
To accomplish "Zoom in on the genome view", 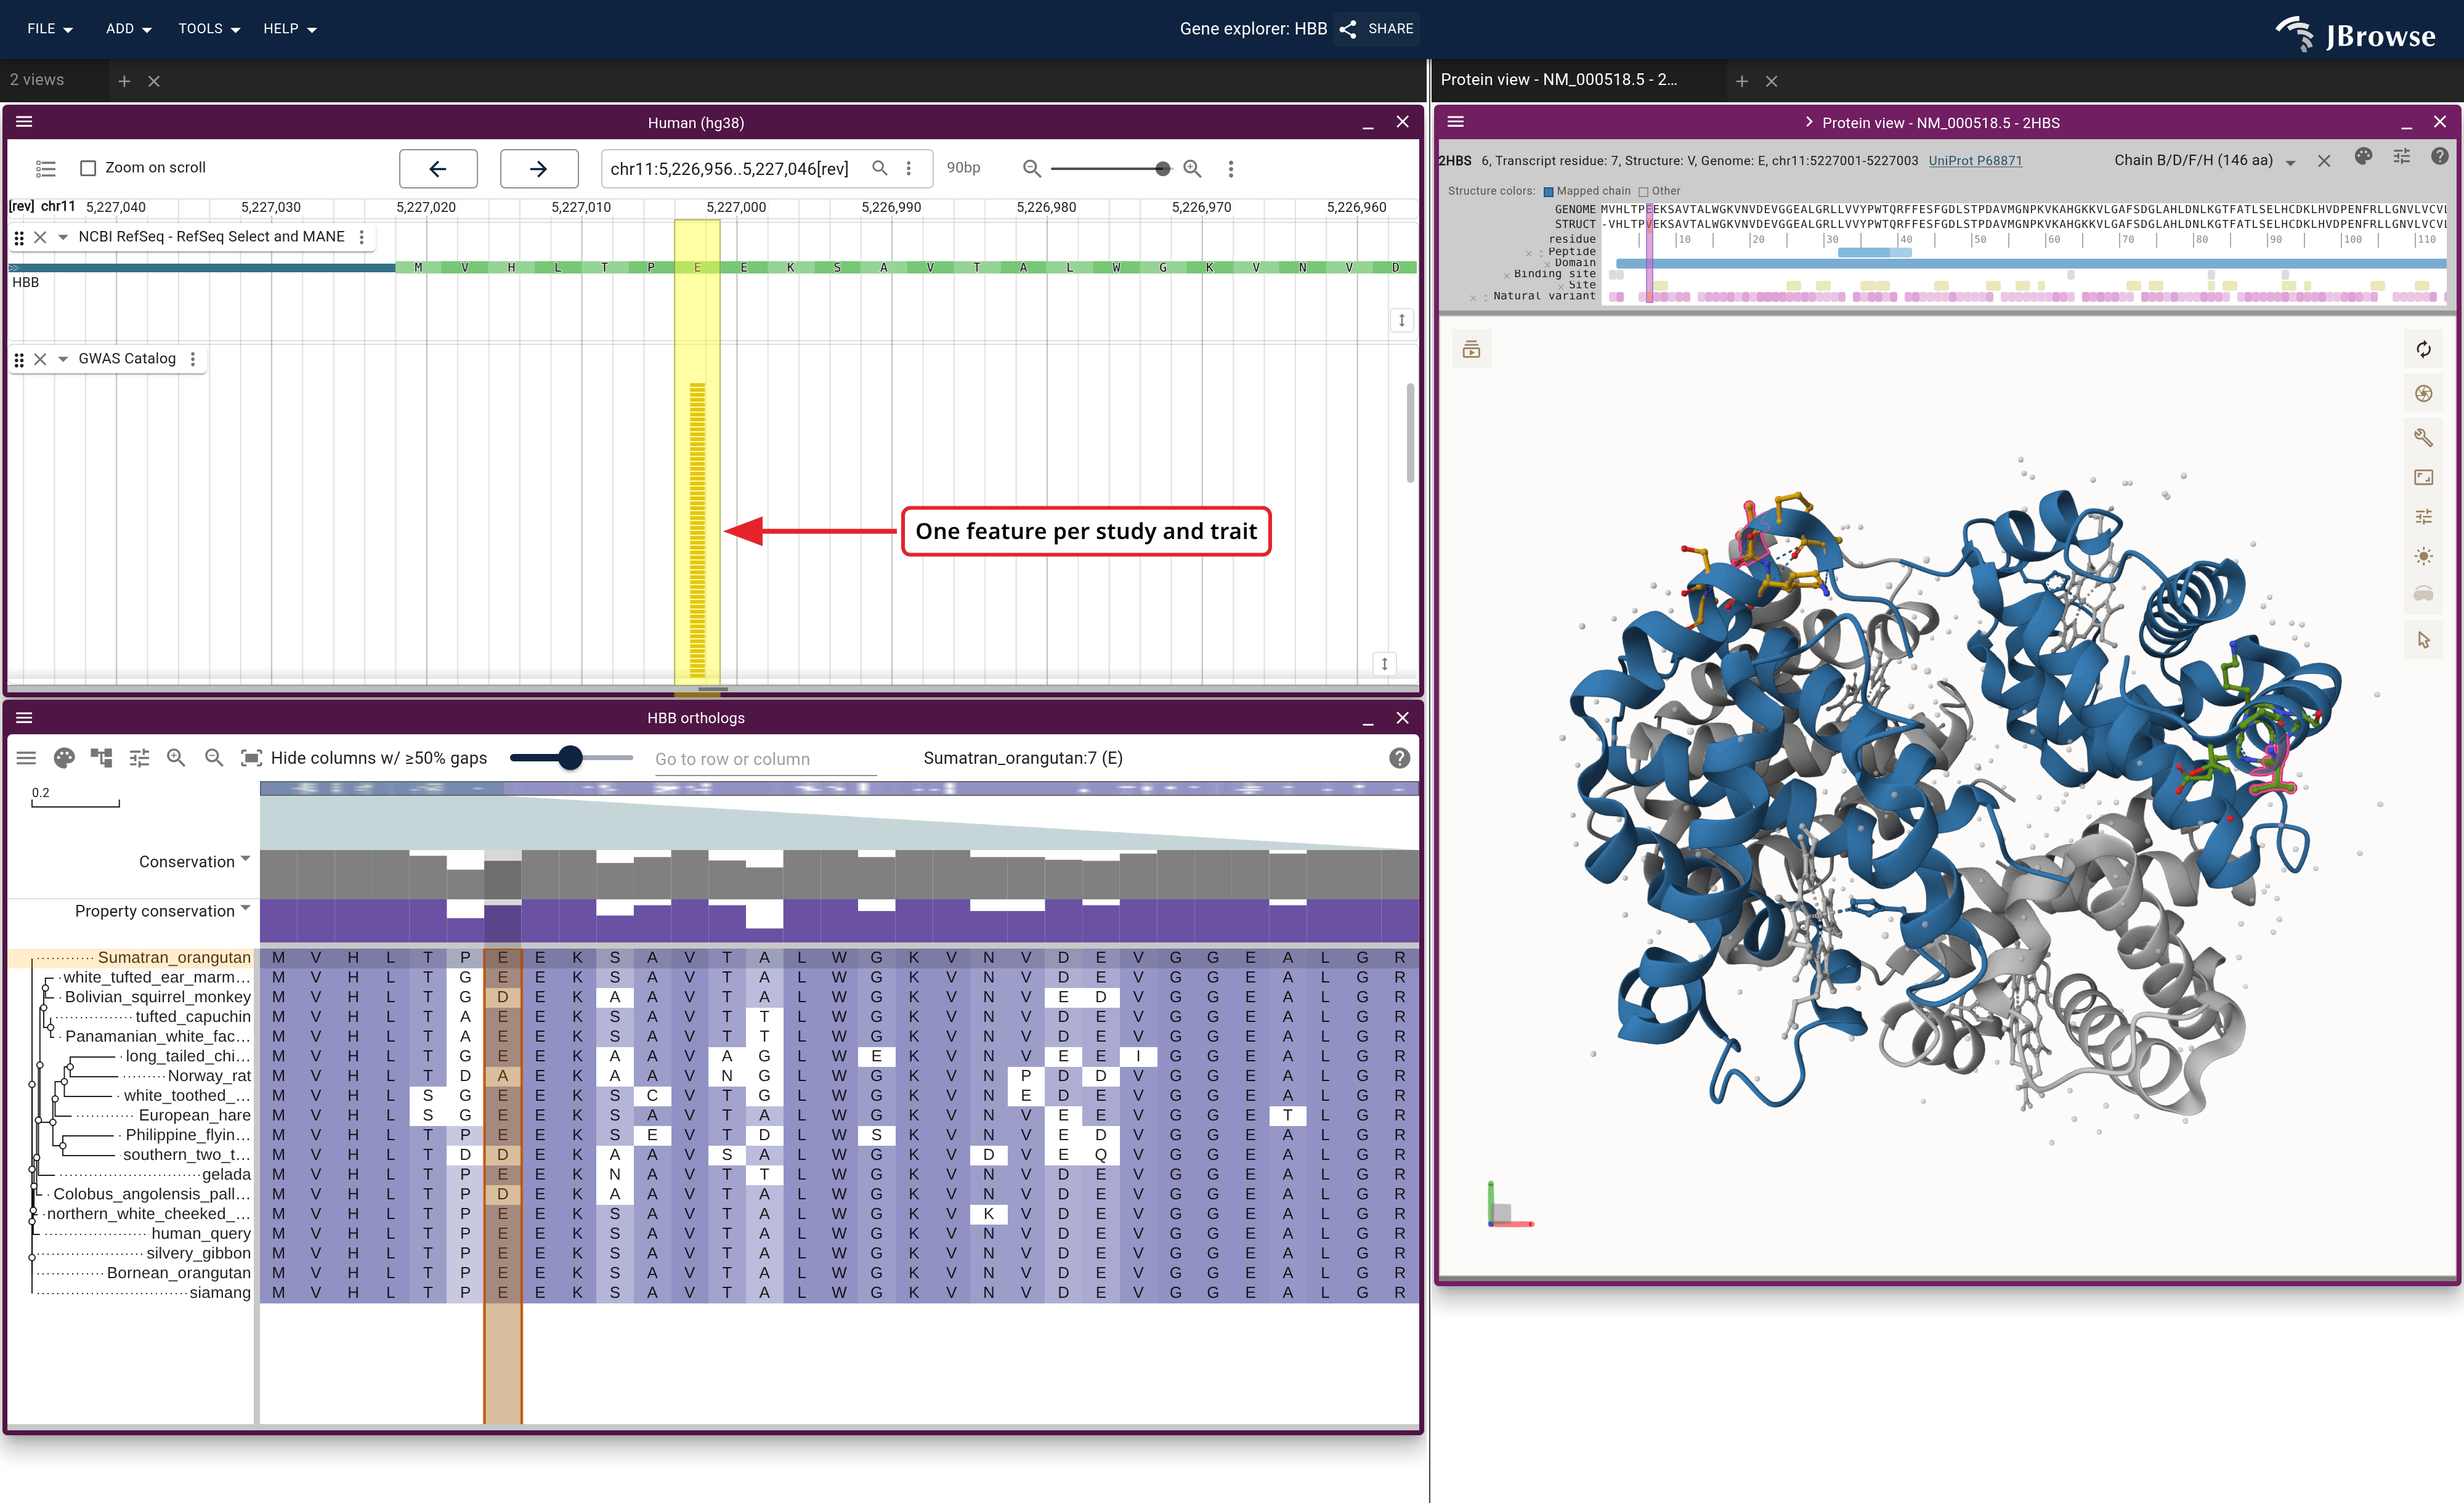I will (x=1192, y=169).
